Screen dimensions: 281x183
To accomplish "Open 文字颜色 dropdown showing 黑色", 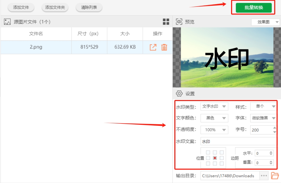I will pyautogui.click(x=214, y=118).
